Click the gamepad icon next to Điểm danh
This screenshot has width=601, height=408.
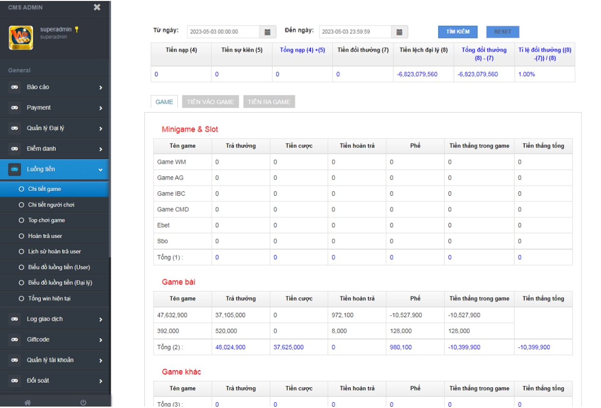click(x=15, y=149)
